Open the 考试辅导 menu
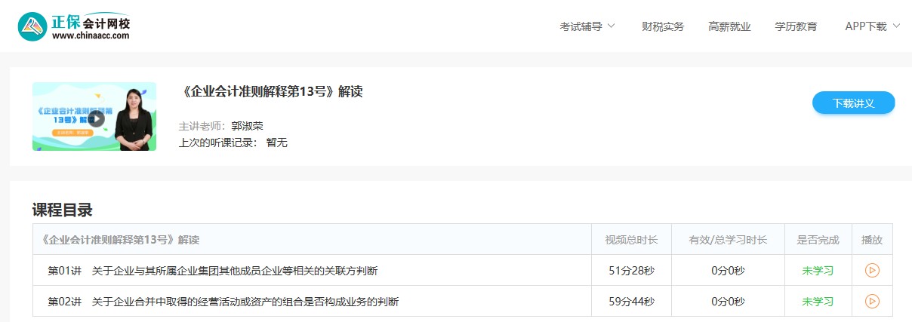Image resolution: width=912 pixels, height=322 pixels. pyautogui.click(x=581, y=26)
